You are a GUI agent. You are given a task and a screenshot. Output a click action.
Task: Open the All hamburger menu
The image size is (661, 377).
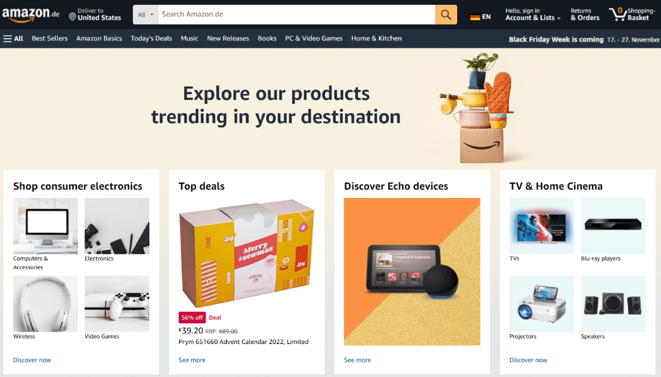pyautogui.click(x=13, y=38)
